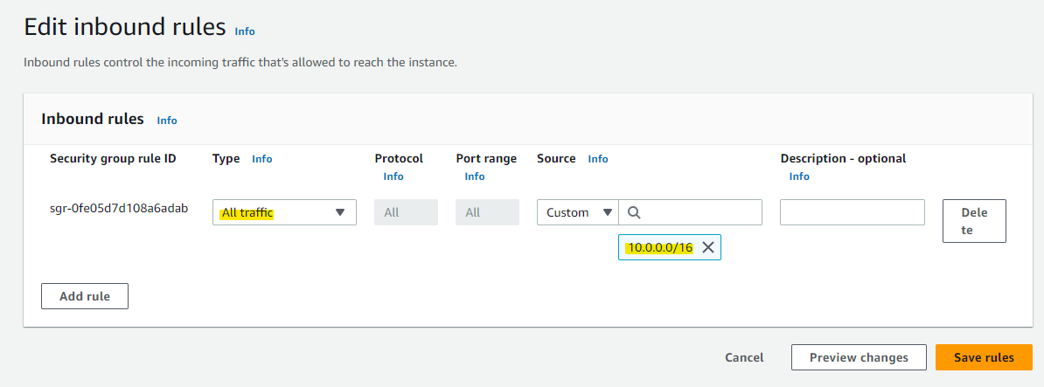Viewport: 1044px width, 387px height.
Task: Open Info link next to Edit inbound rules
Action: pyautogui.click(x=244, y=31)
